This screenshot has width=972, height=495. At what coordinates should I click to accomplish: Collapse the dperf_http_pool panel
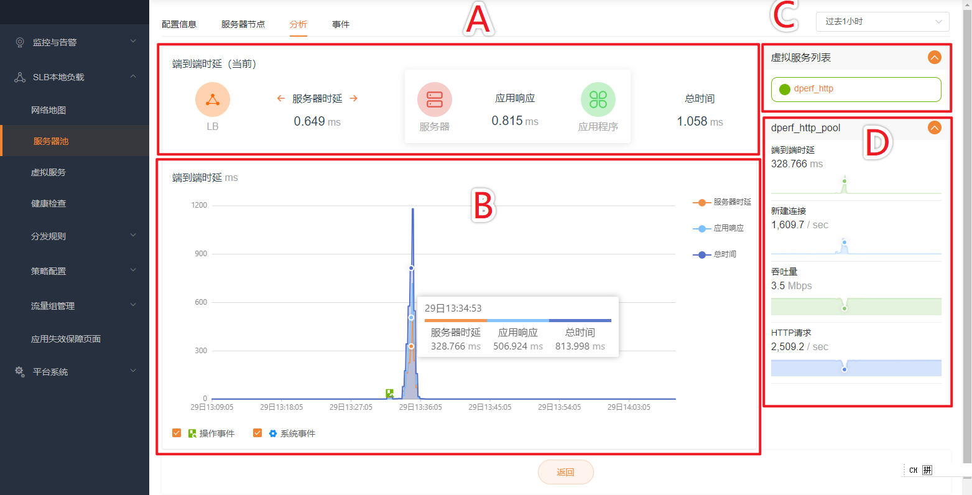pos(934,127)
